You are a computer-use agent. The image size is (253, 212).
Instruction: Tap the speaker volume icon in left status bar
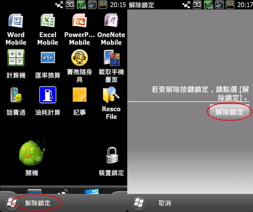(x=92, y=5)
